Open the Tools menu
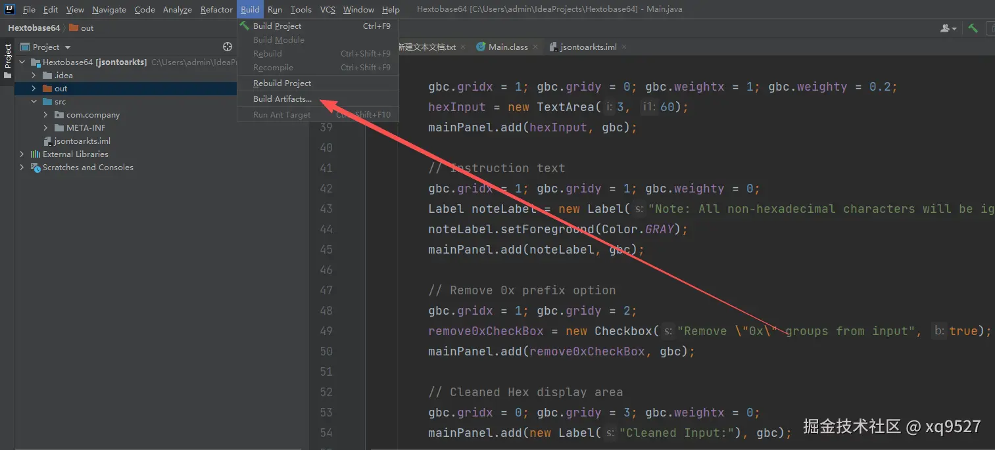Screen dimensions: 995x450 (x=301, y=9)
